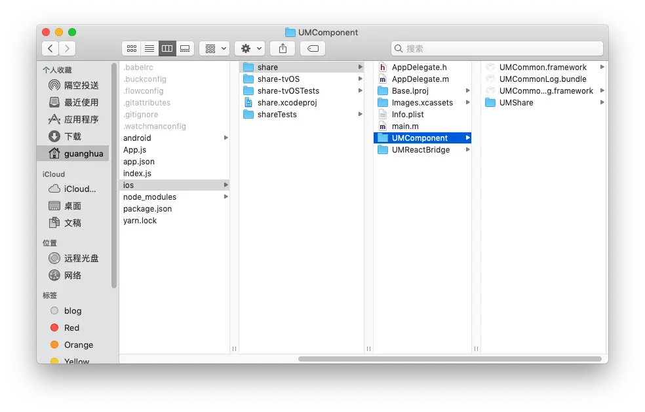Expand the node_modules folder arrow
The width and height of the screenshot is (645, 412).
point(226,197)
